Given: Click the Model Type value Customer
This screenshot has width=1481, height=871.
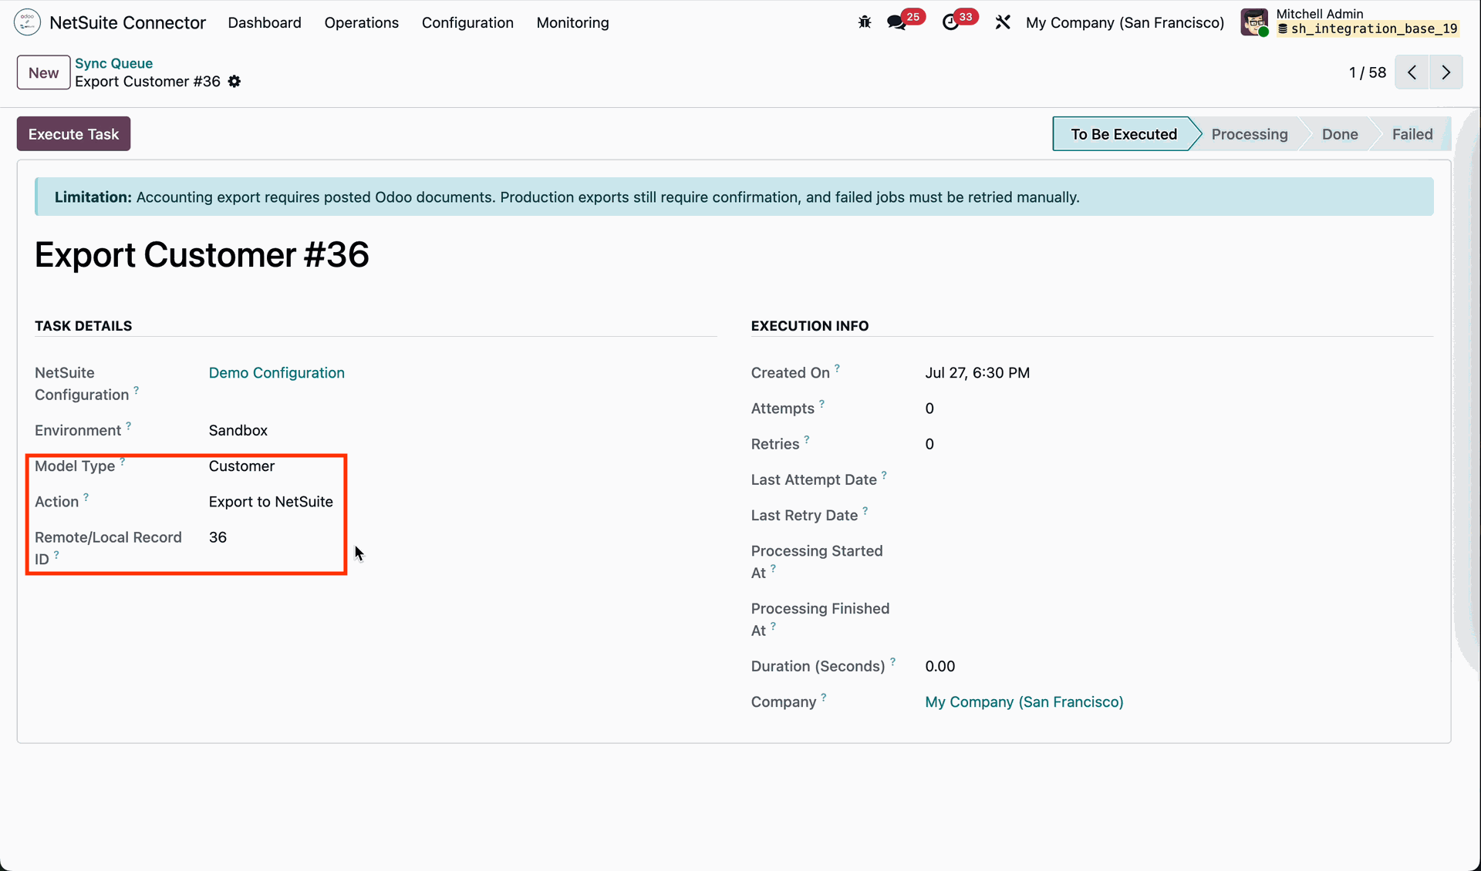Looking at the screenshot, I should [241, 466].
